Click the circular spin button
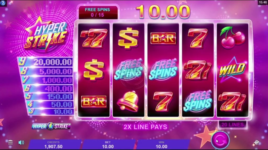This screenshot has height=150, width=268. [x=220, y=140]
